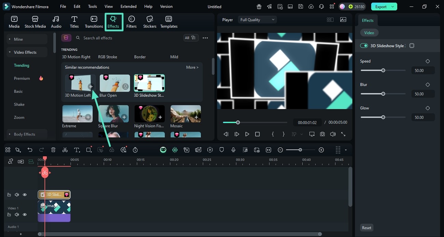Click the marker shield icon in toolbar
Viewport: 444px width, 237px height.
222,150
